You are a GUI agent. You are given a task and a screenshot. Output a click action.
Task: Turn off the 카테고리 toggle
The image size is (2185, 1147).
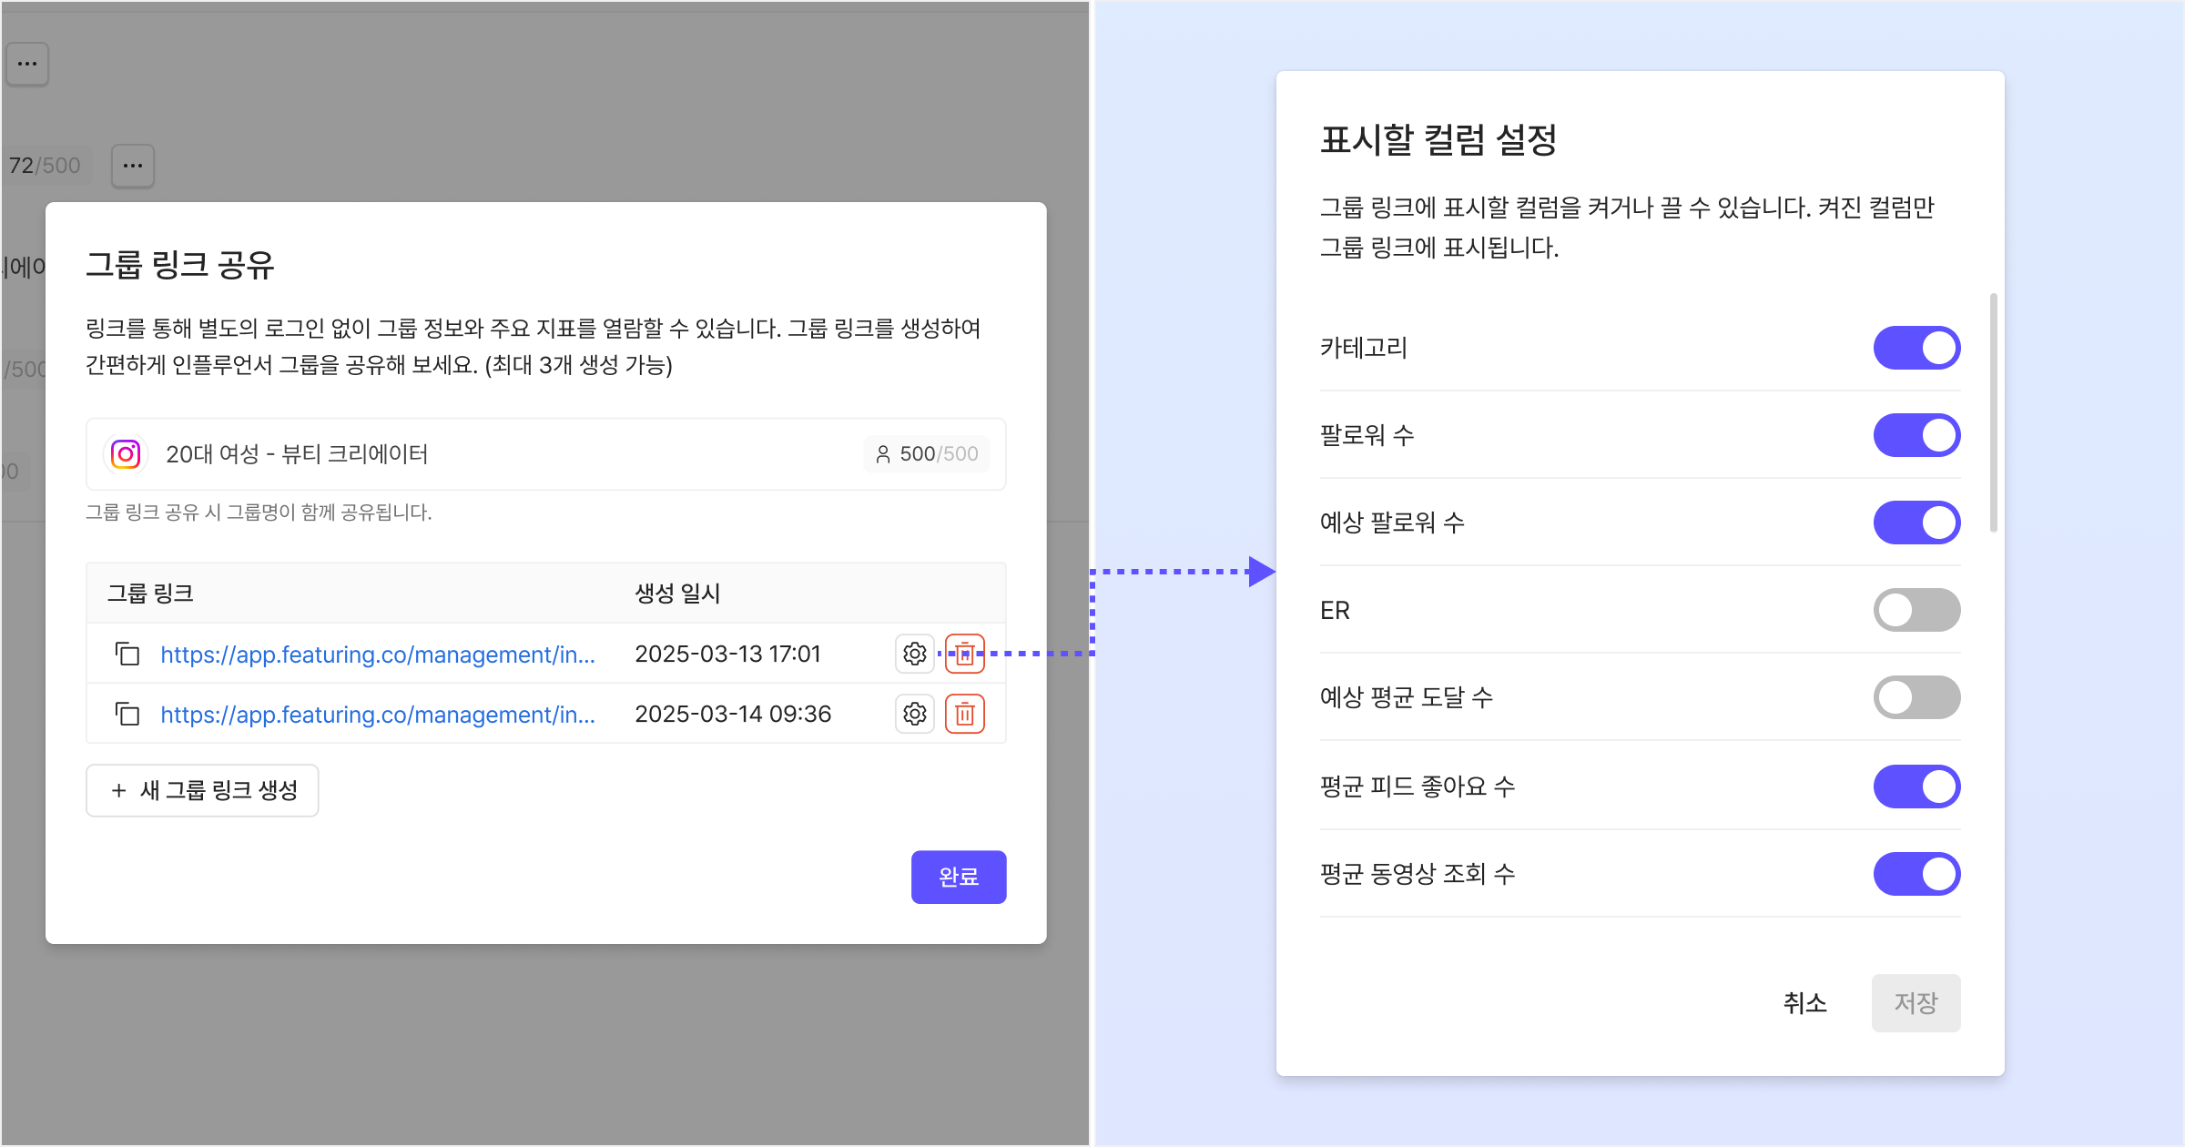[1916, 348]
